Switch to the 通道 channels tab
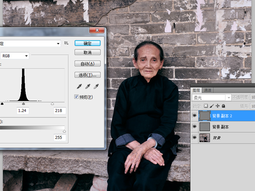 208,90
